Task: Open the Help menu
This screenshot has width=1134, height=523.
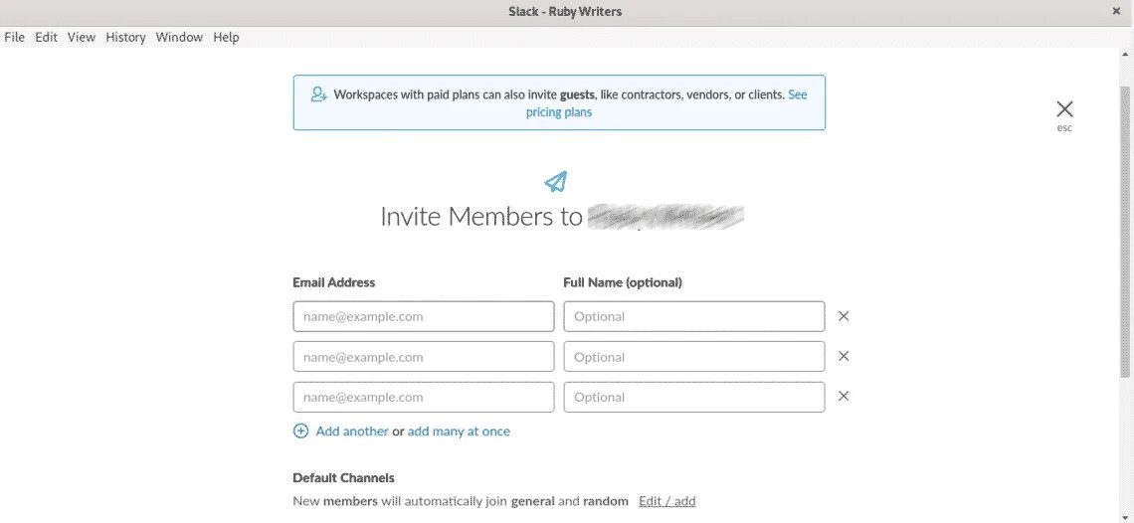Action: point(227,37)
